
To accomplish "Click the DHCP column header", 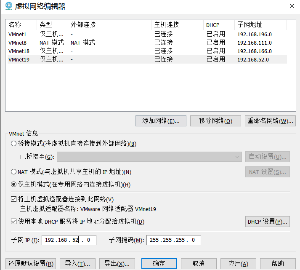I will click(x=219, y=25).
